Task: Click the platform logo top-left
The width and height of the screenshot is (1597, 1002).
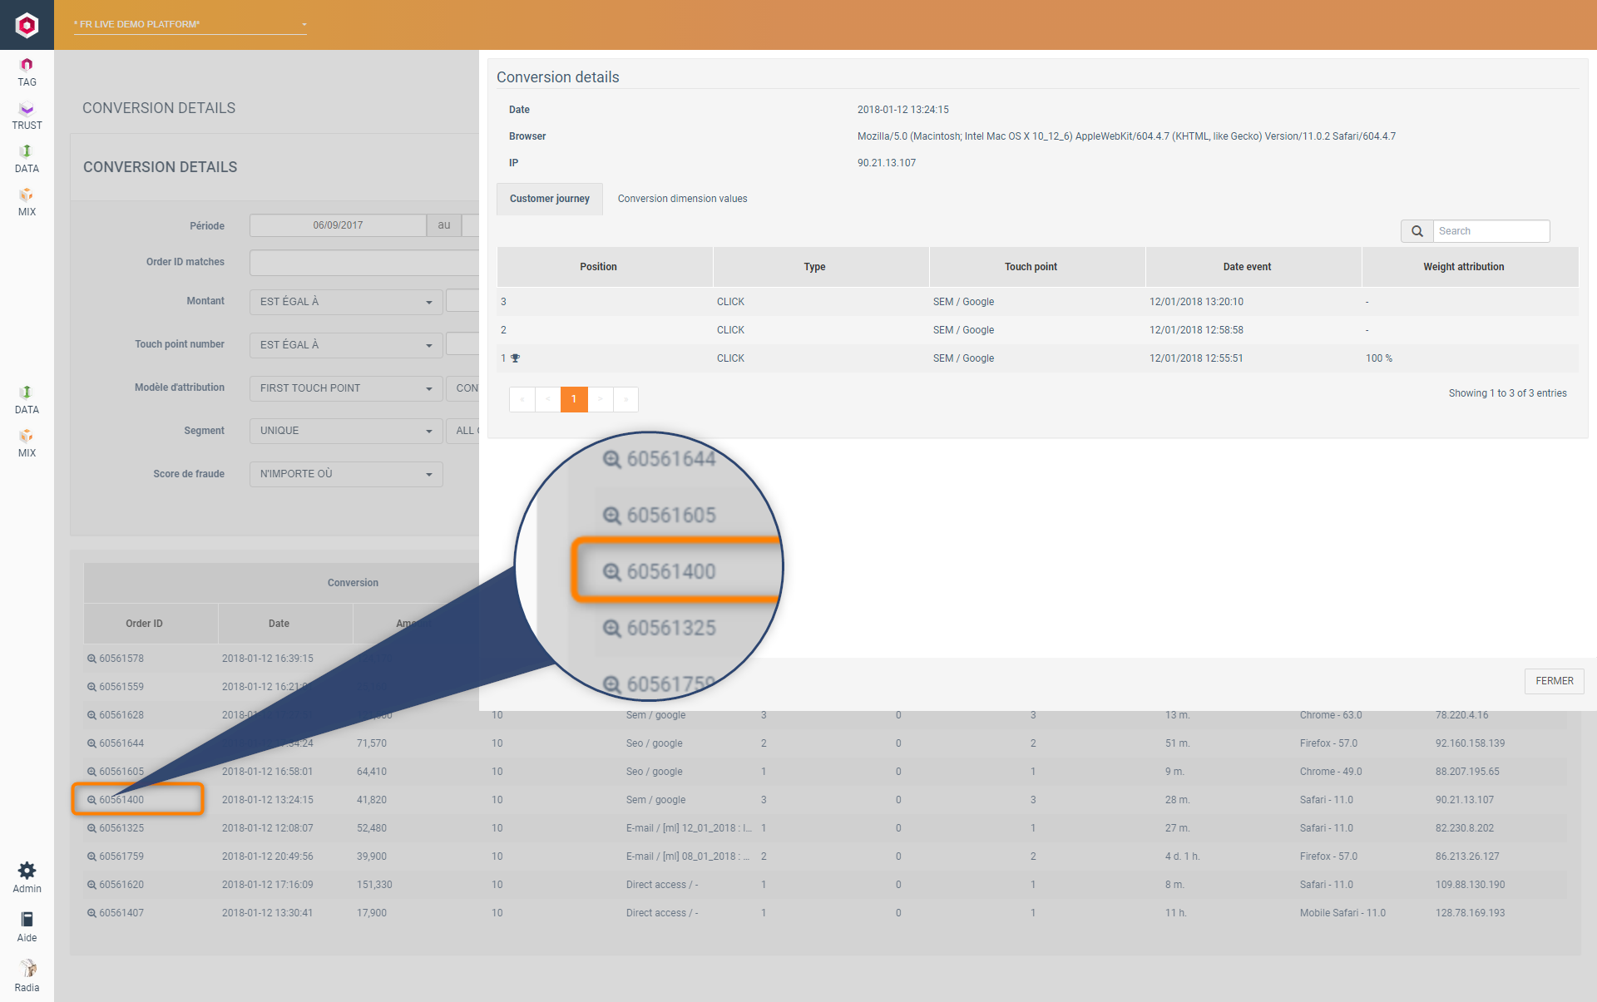Action: coord(27,25)
